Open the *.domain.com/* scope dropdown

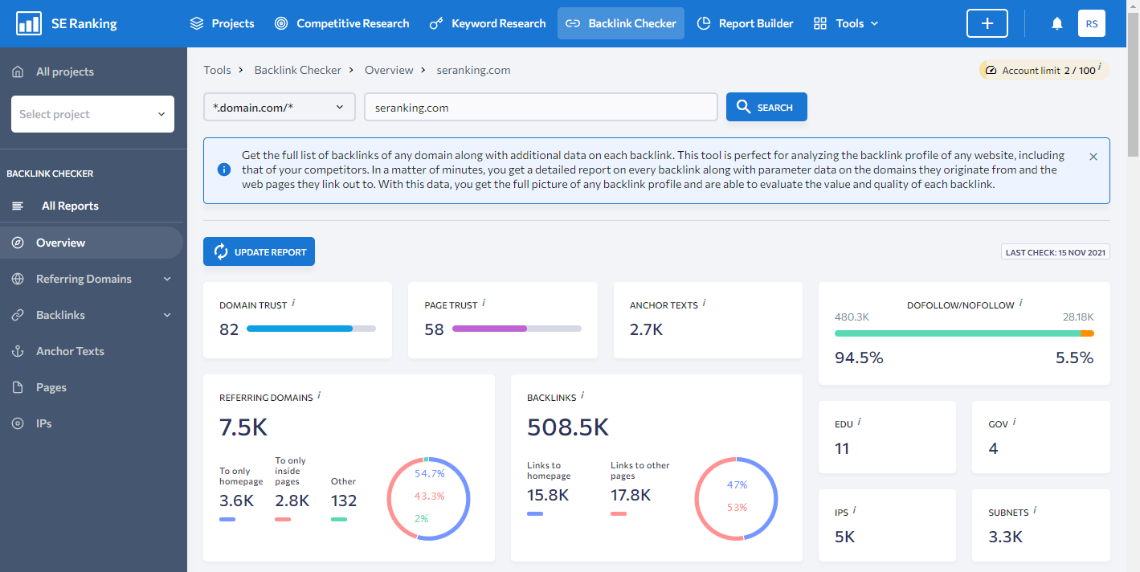click(280, 107)
